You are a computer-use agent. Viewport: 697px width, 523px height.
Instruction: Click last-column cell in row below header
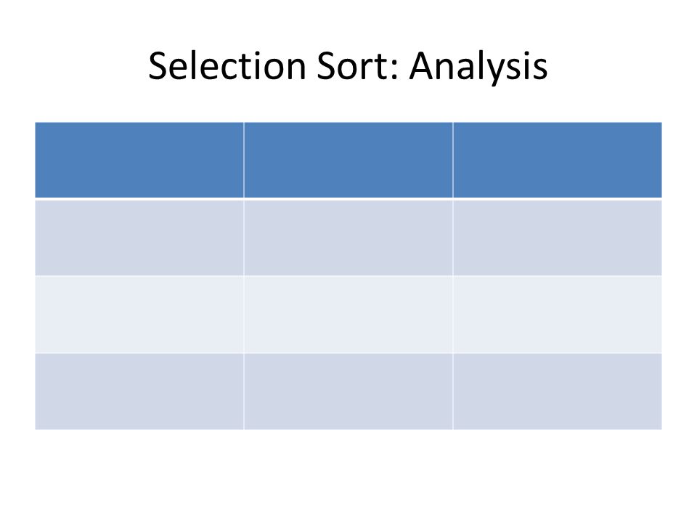coord(558,238)
